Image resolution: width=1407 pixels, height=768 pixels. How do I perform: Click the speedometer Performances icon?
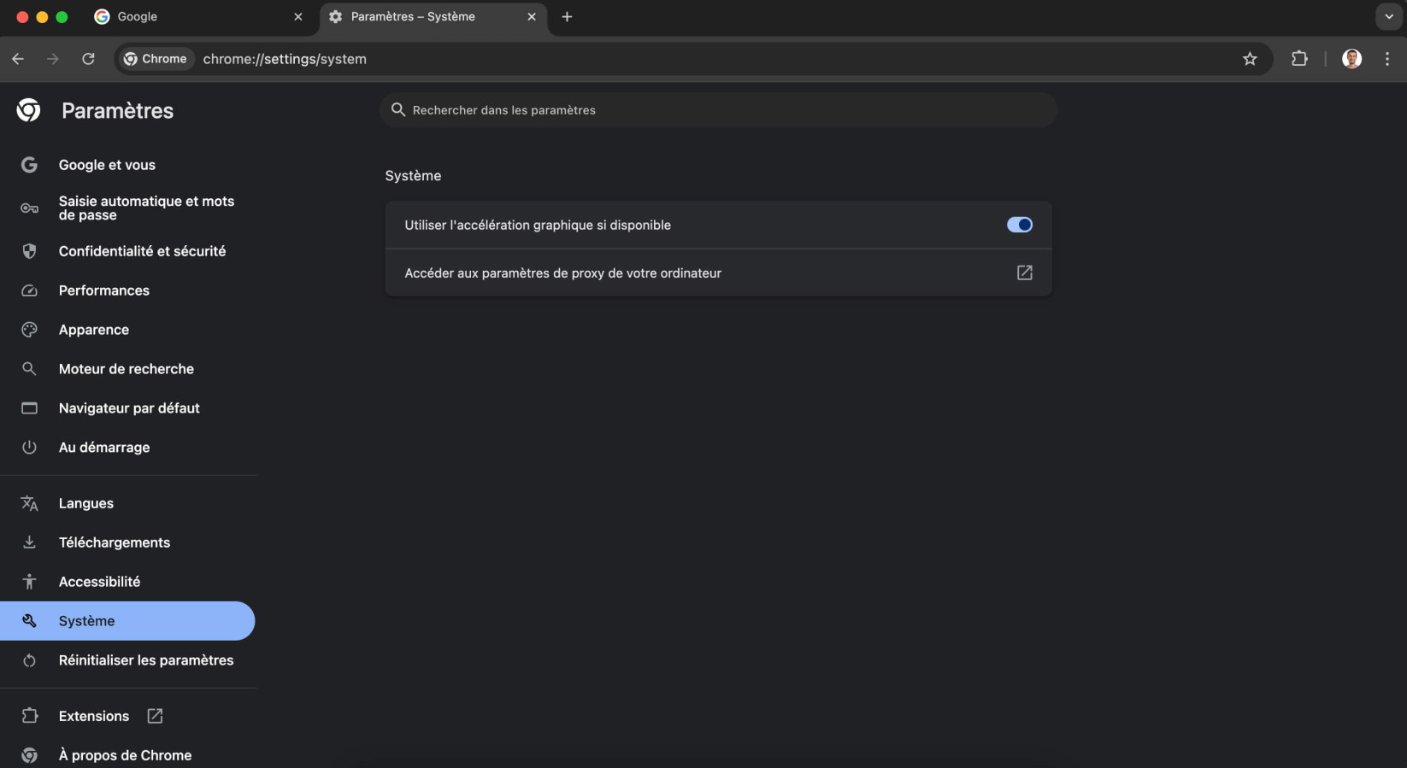[x=29, y=290]
